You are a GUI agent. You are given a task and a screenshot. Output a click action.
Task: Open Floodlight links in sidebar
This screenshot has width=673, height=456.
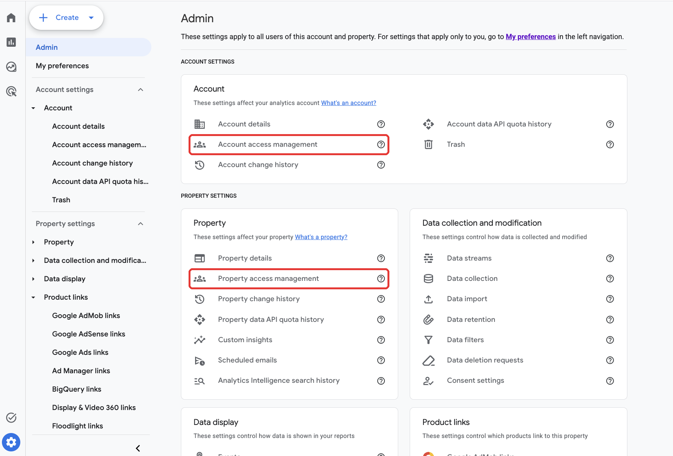(x=77, y=426)
